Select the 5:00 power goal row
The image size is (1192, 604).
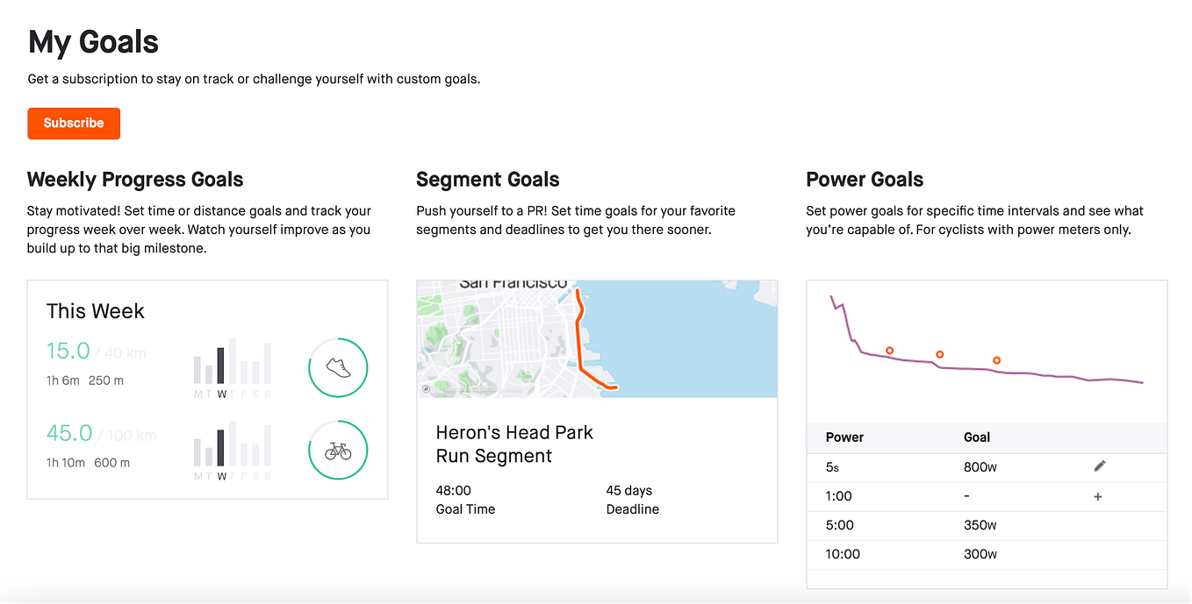pos(987,525)
